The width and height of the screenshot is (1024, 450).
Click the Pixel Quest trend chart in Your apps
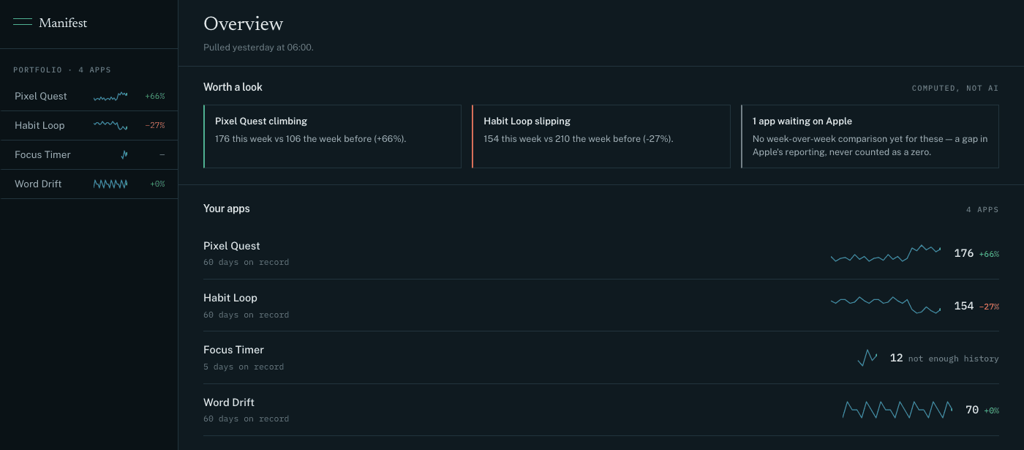tap(886, 253)
